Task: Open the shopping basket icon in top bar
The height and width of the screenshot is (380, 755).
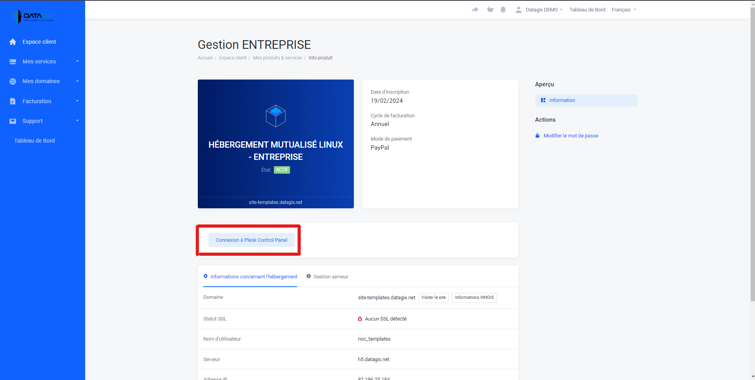Action: [490, 9]
